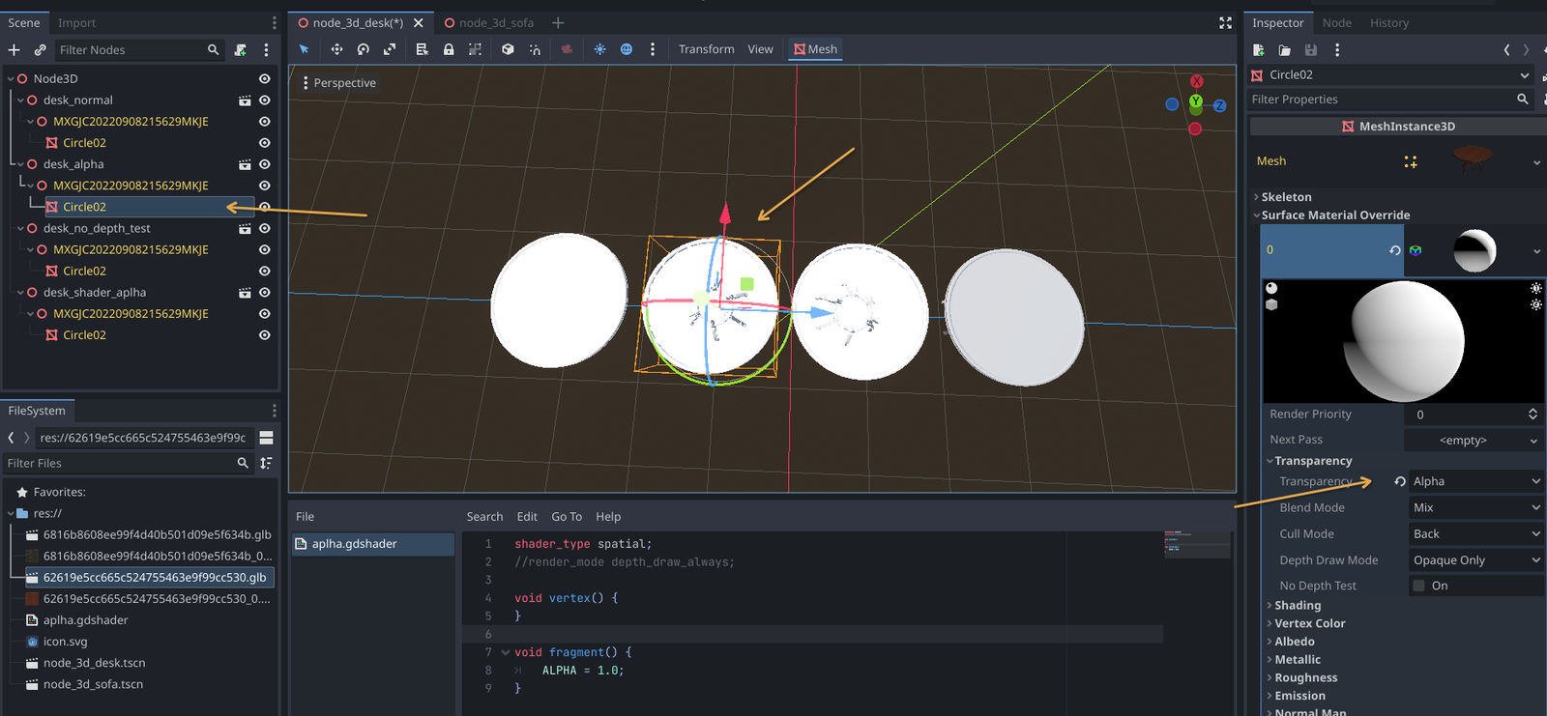Open the Transform menu in viewport toolbar

point(706,49)
